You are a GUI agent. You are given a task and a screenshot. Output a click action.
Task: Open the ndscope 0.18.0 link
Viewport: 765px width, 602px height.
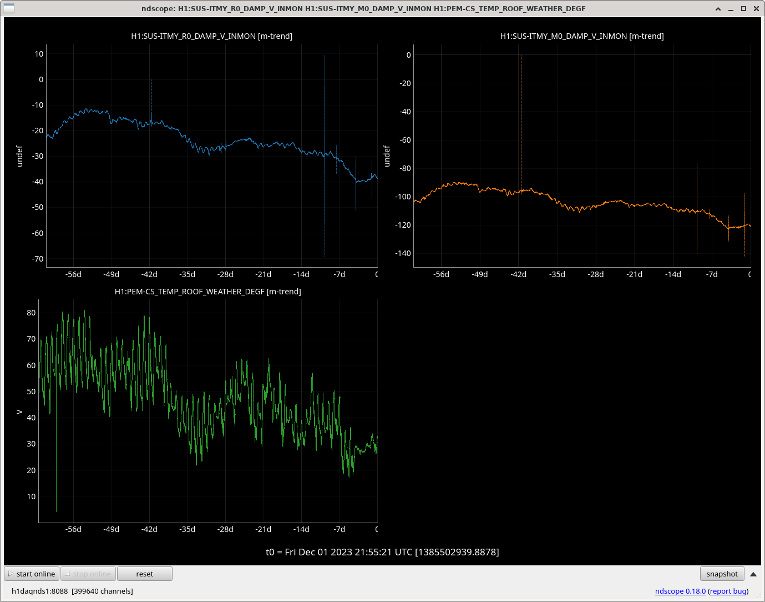coord(680,591)
